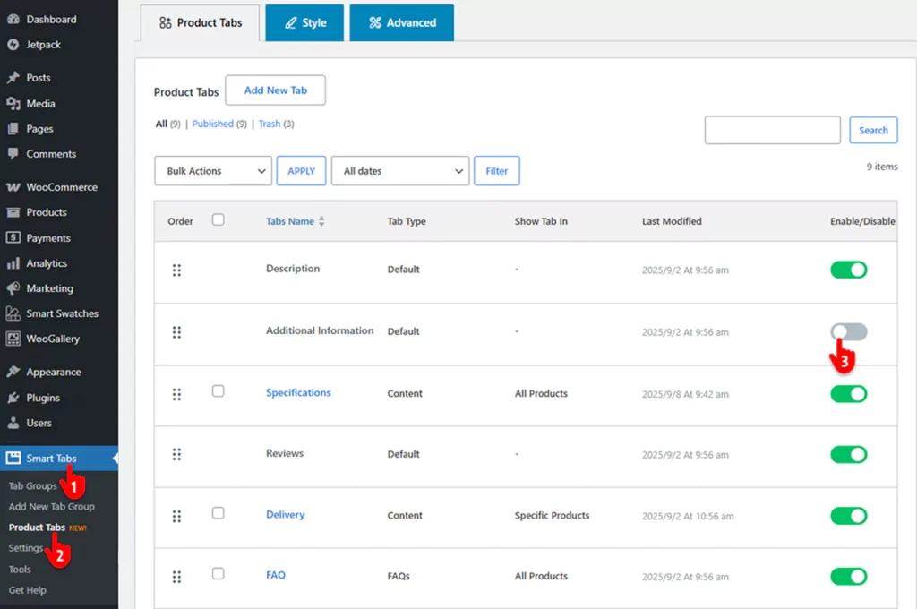Viewport: 917px width, 609px height.
Task: Grab the drag handle for Description row
Action: coord(176,270)
